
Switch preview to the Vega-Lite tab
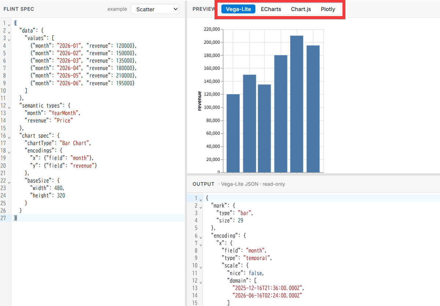pyautogui.click(x=238, y=9)
